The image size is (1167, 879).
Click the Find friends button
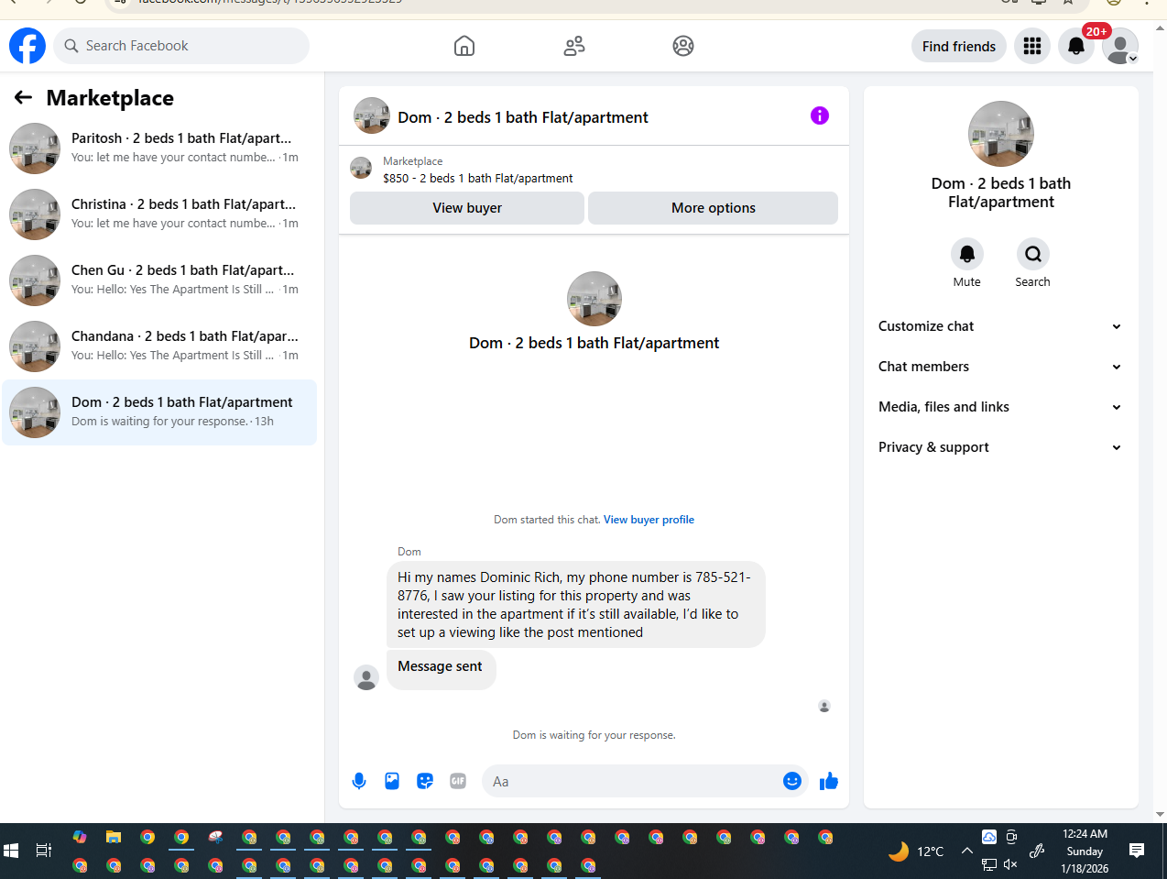coord(959,46)
